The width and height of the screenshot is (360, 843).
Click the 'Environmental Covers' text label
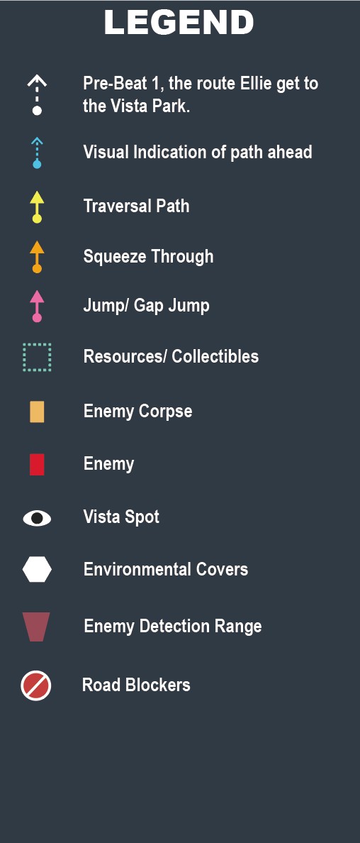[166, 569]
